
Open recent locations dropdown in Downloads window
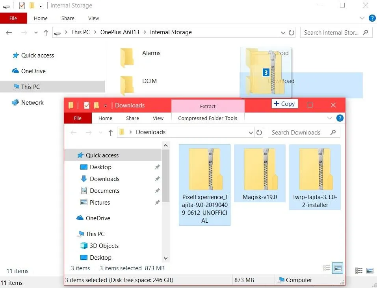click(100, 133)
